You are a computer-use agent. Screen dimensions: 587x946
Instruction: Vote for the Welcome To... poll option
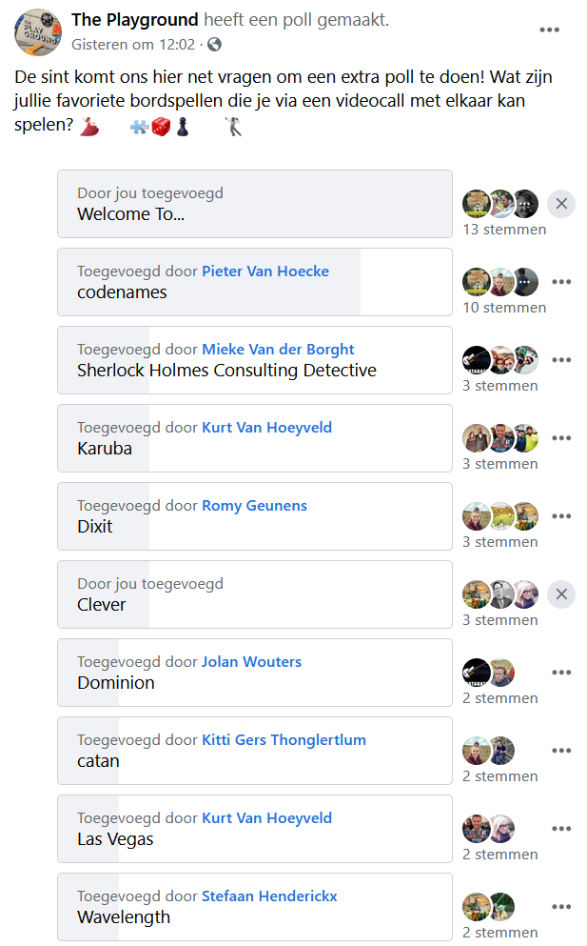[x=255, y=204]
